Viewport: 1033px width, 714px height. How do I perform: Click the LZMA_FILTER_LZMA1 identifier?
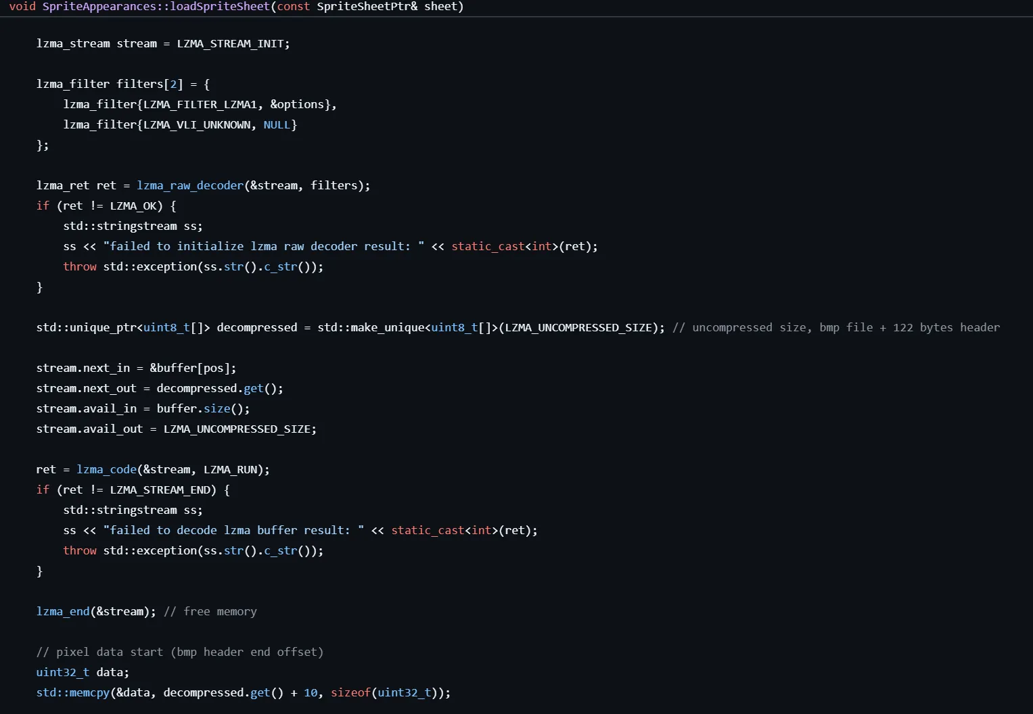200,104
